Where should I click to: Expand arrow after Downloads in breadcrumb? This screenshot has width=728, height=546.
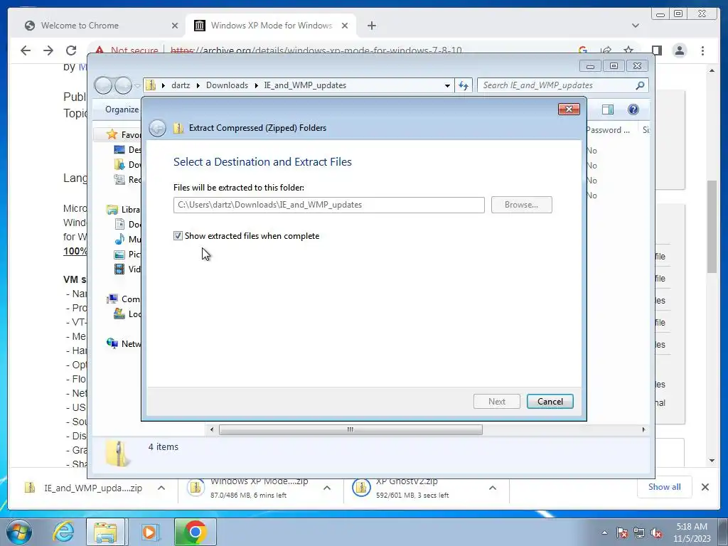tap(256, 85)
